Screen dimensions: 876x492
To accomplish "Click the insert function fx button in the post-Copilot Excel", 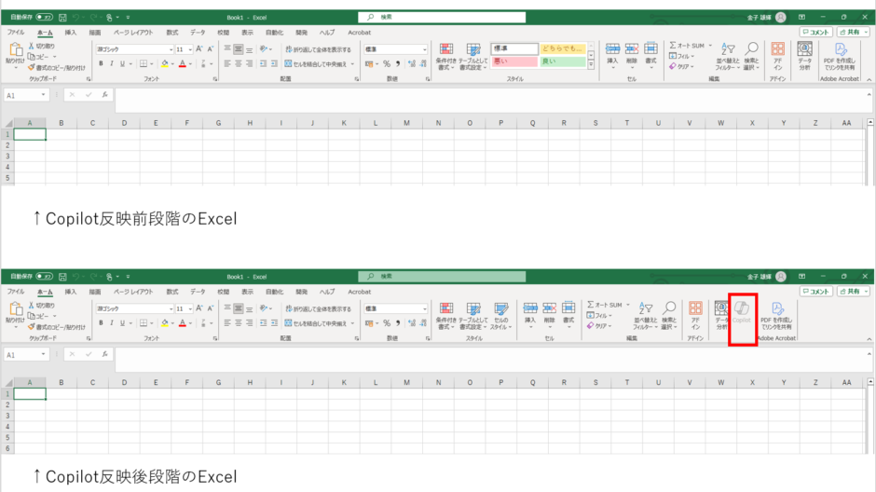I will coord(105,354).
